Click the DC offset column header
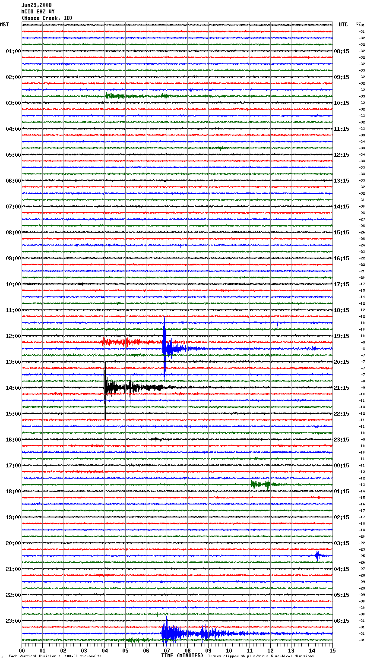Image resolution: width=367 pixels, height=662 pixels. click(358, 23)
